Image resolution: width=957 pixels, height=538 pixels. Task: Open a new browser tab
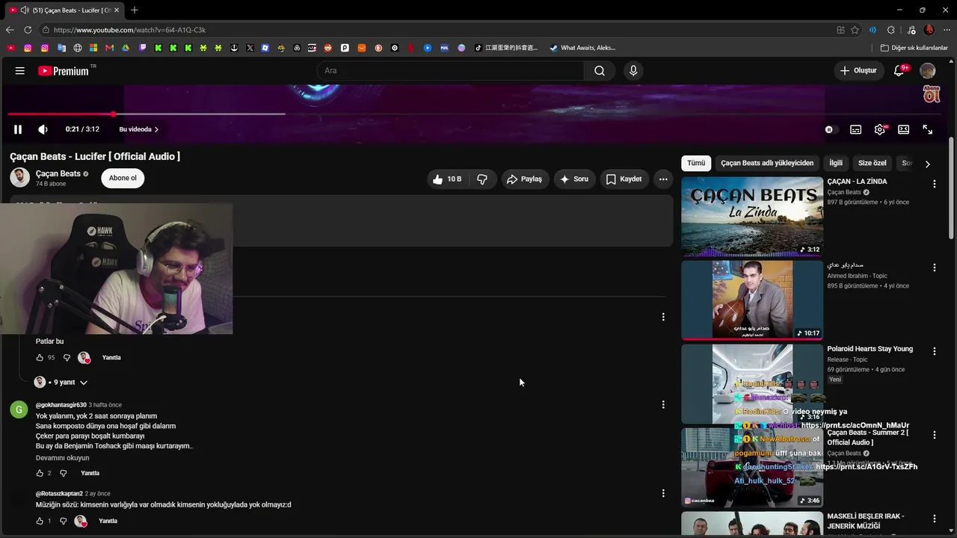(135, 10)
